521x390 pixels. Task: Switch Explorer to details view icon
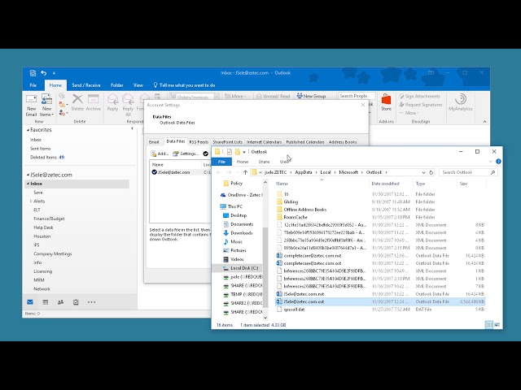488,325
